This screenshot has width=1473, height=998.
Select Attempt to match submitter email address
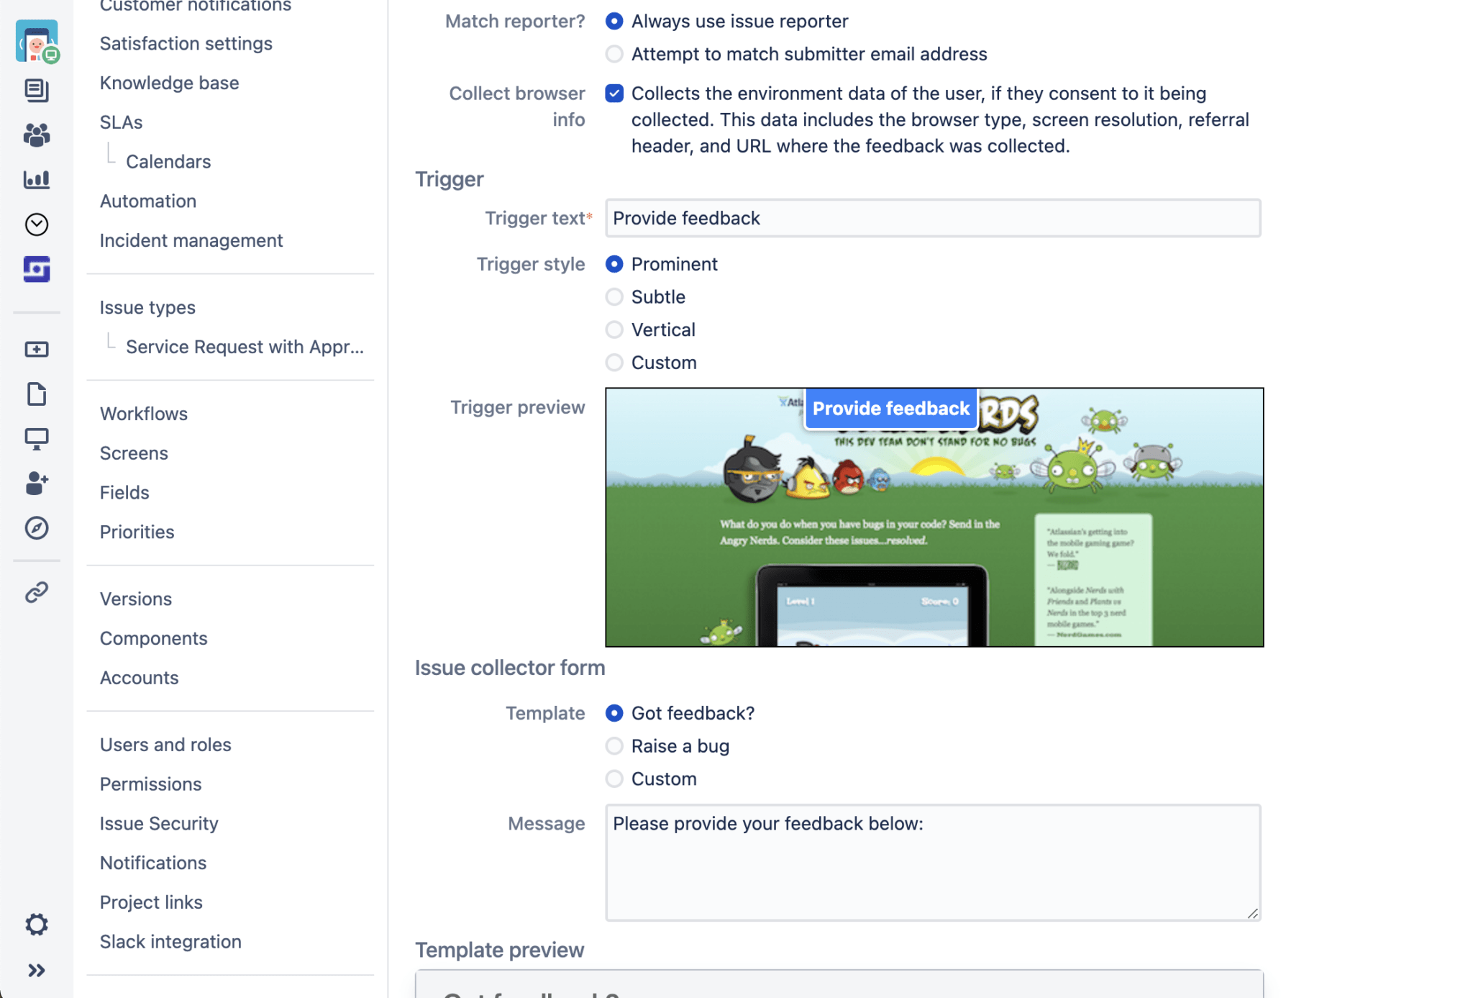point(615,54)
